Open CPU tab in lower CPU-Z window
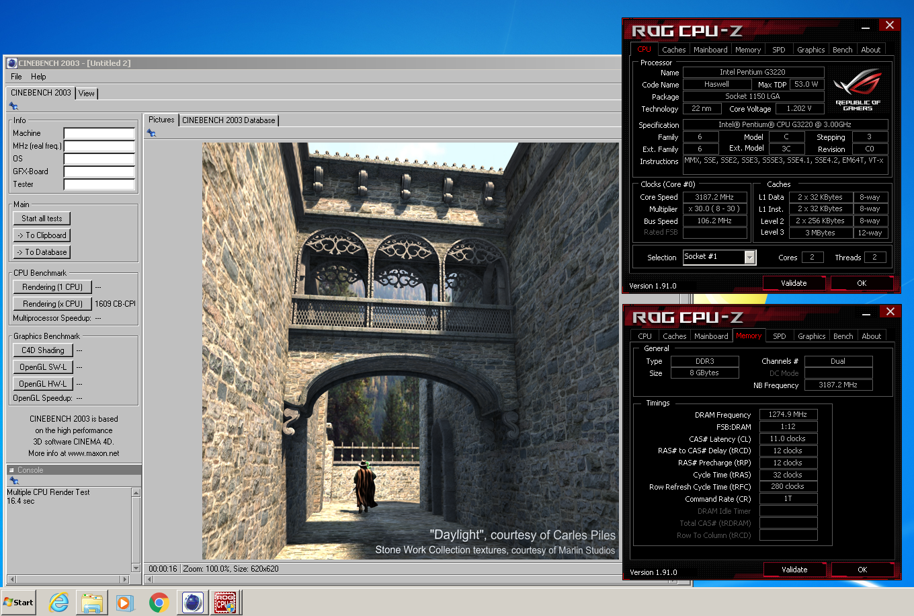Viewport: 914px width, 616px height. (x=645, y=336)
